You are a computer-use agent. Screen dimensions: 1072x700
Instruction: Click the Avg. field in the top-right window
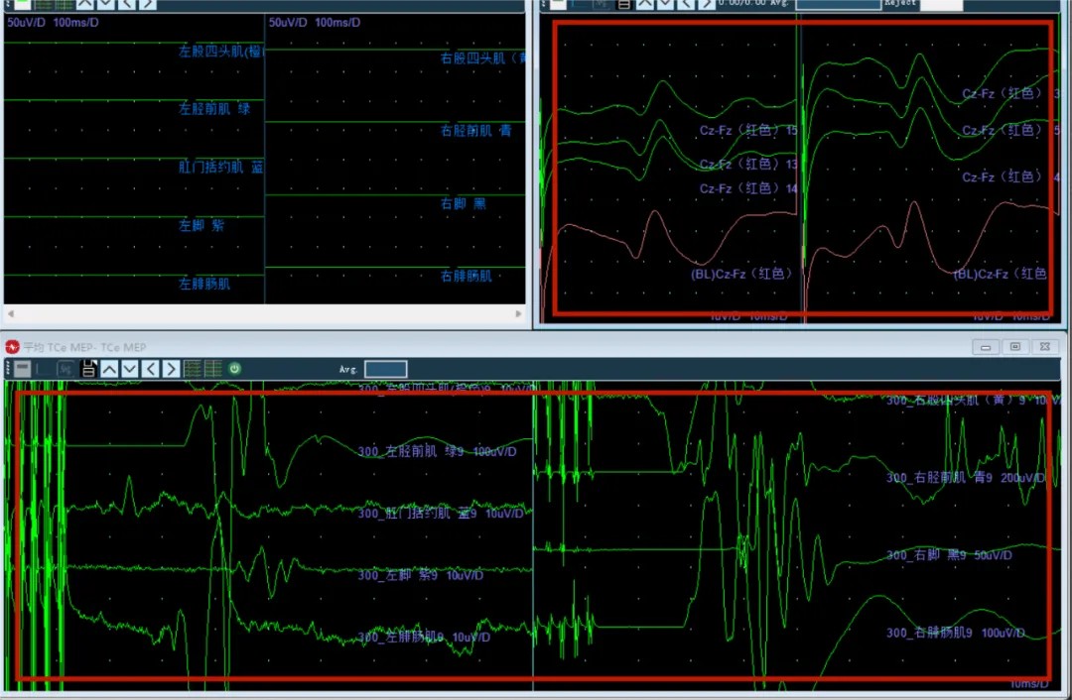pos(839,4)
